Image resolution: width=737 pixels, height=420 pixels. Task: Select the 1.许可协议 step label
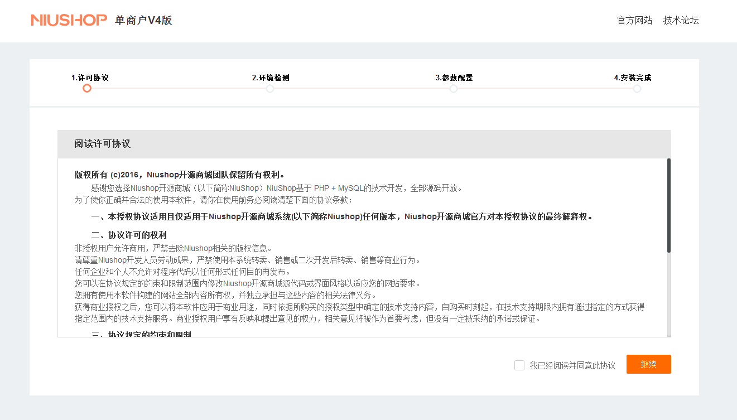click(x=90, y=78)
